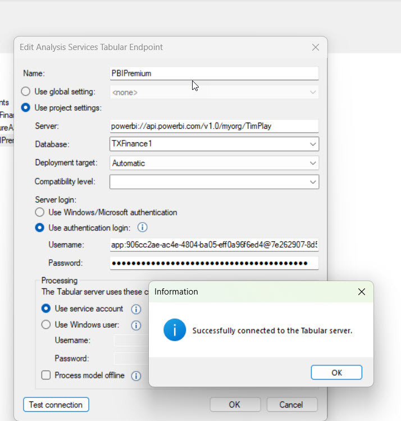Show info icon beside Use service account

pyautogui.click(x=136, y=309)
